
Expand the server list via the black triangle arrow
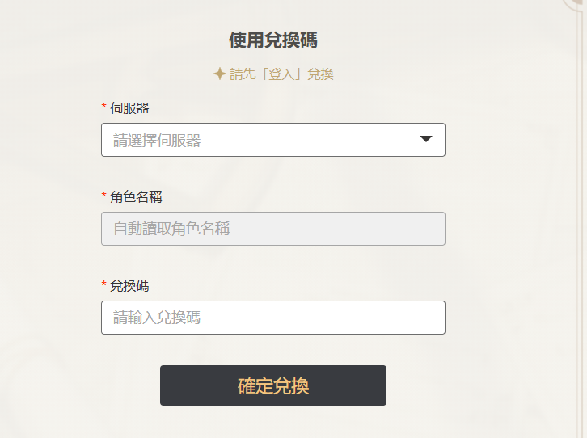[x=426, y=139]
